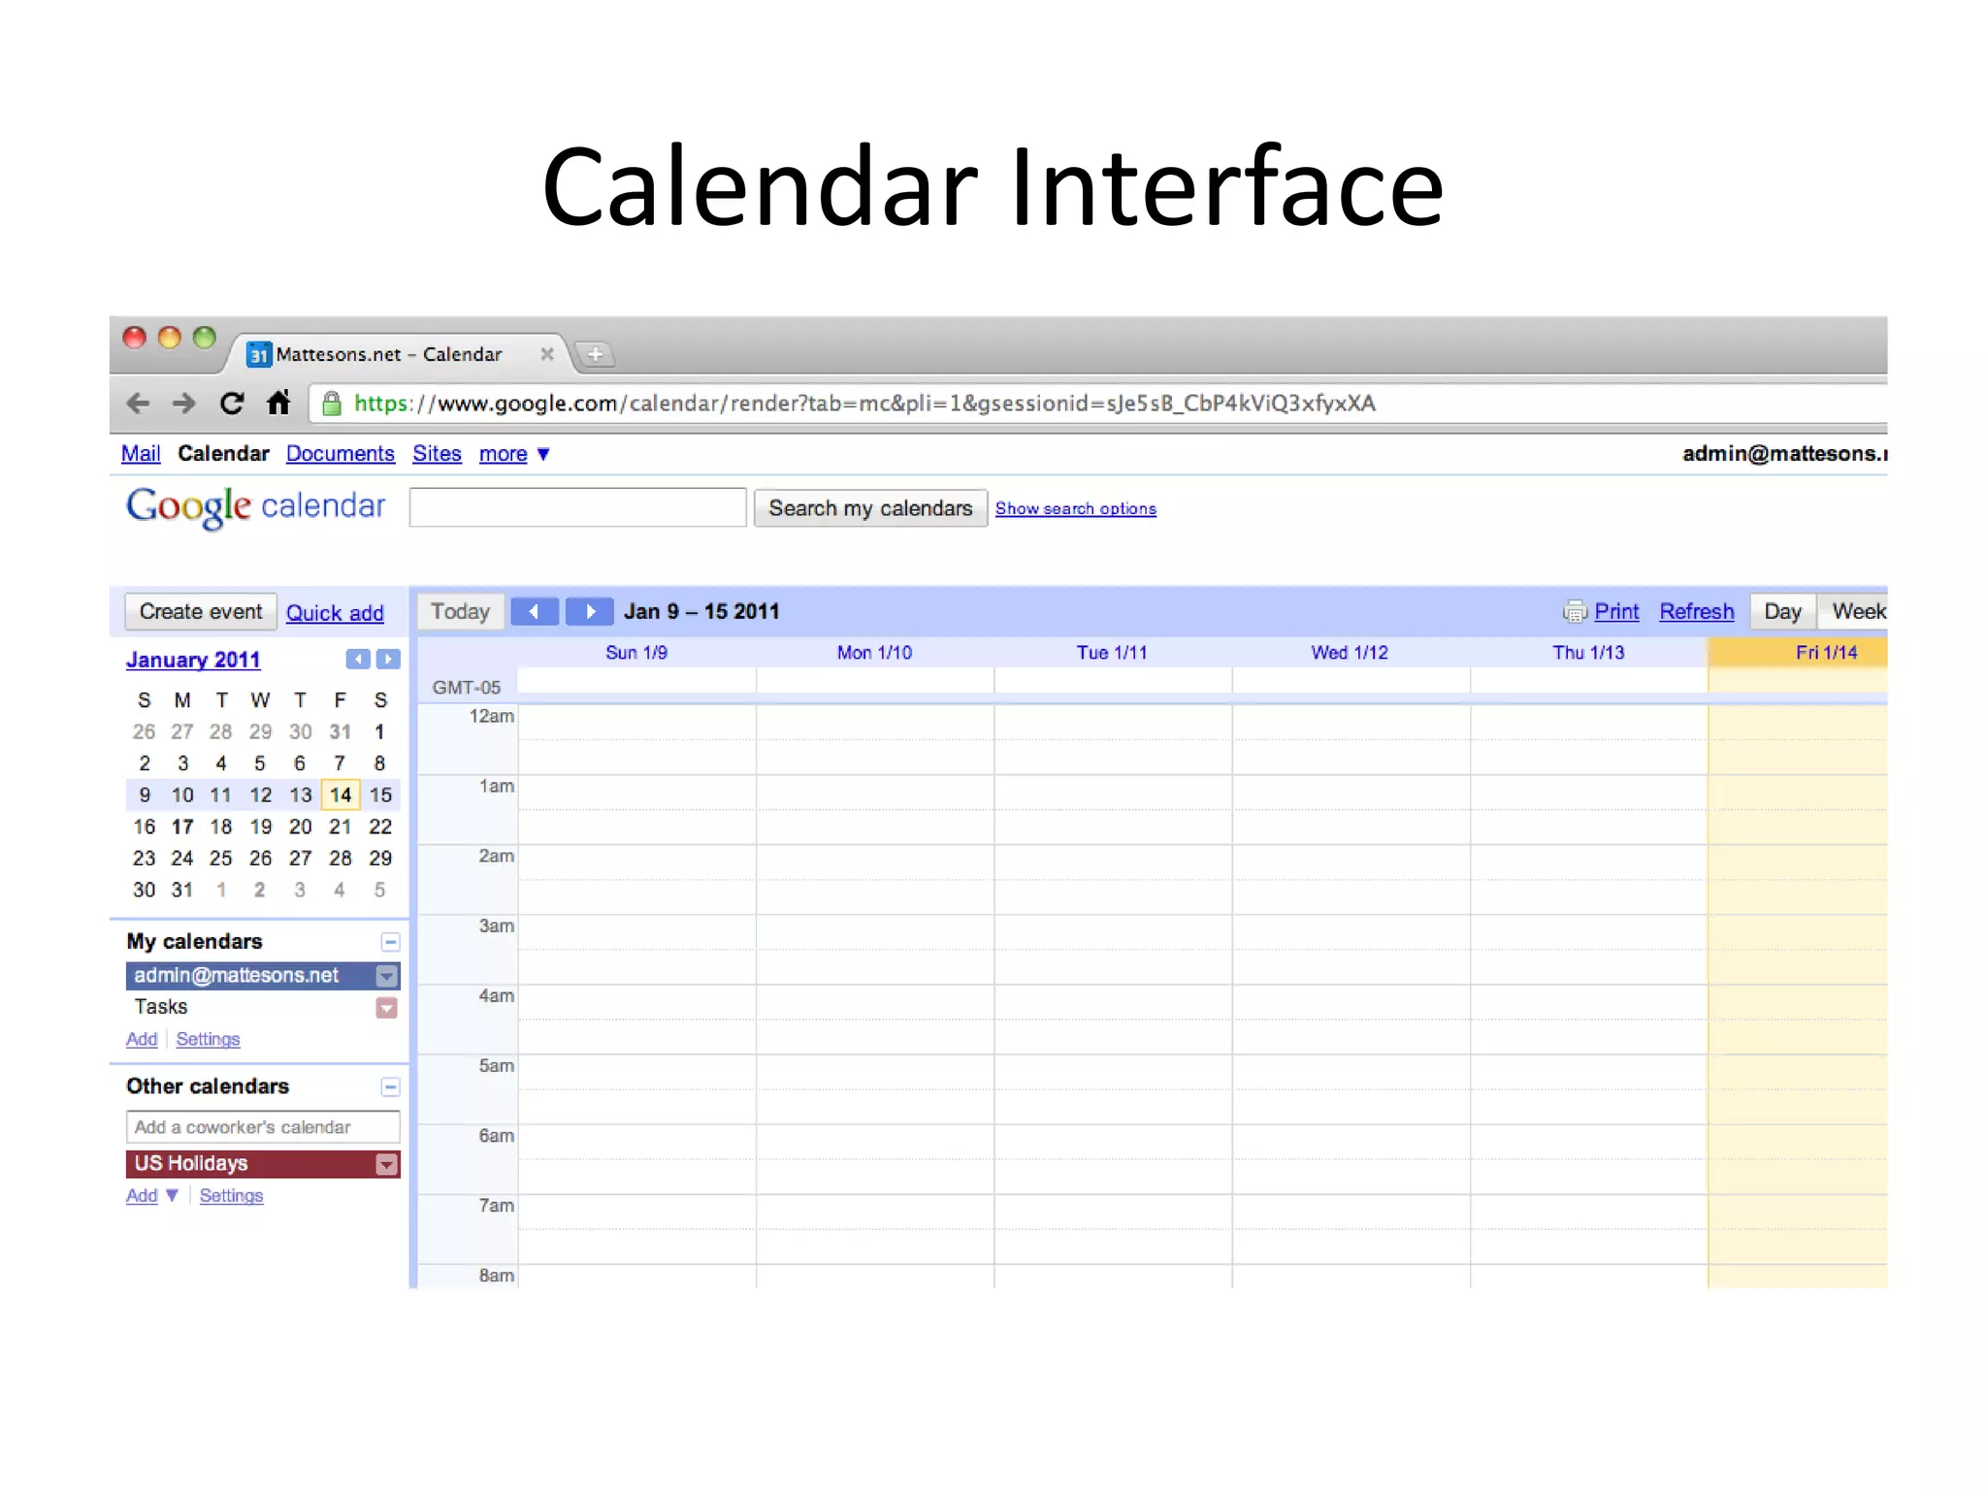Open Settings link under Other calendars
The height and width of the screenshot is (1490, 1987).
[x=231, y=1196]
